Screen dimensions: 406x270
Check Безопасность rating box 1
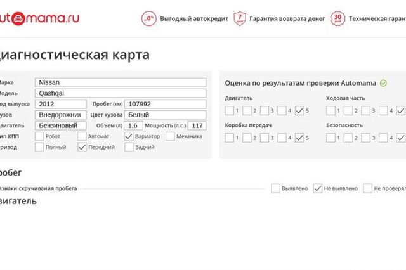[x=331, y=138]
